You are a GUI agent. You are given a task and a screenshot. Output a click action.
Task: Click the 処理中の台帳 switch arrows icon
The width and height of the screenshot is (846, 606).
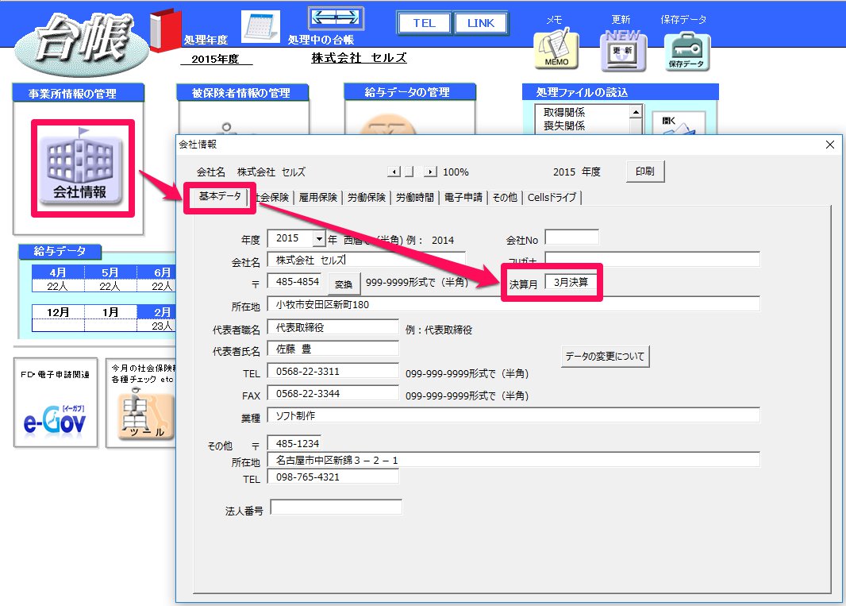[x=336, y=18]
